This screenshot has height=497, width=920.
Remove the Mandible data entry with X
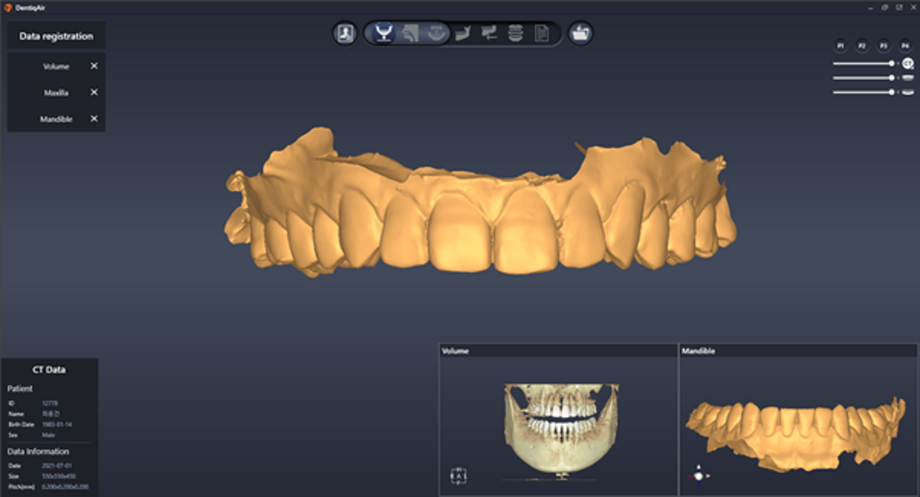94,119
